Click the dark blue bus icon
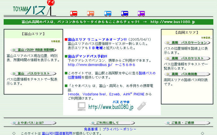Image resolution: width=217 pixels, height=135 pixels. [x=124, y=13]
